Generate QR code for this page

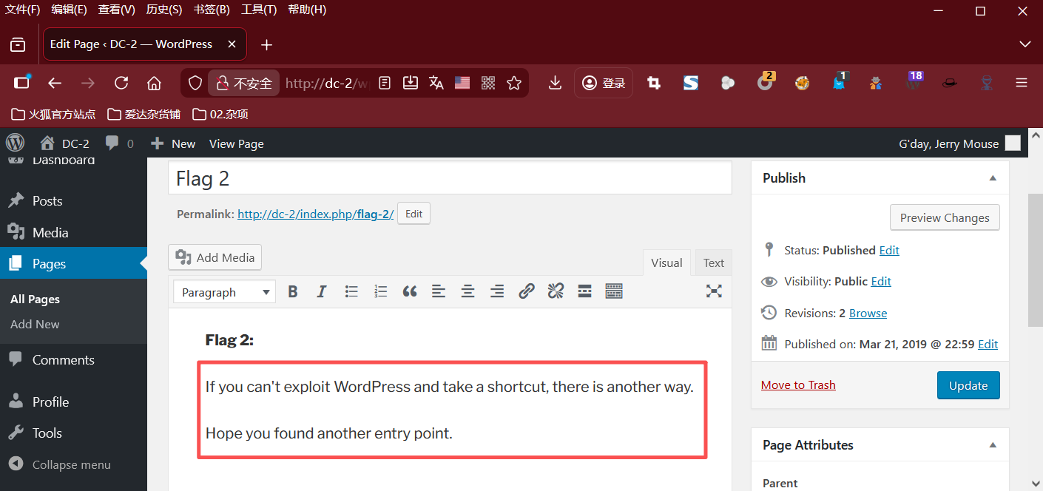(x=488, y=84)
